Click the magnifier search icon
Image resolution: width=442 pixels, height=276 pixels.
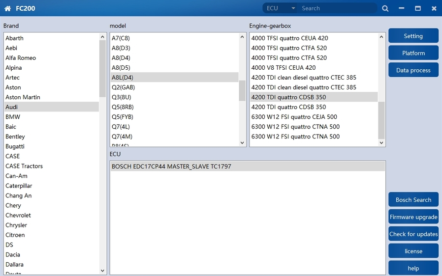point(385,8)
